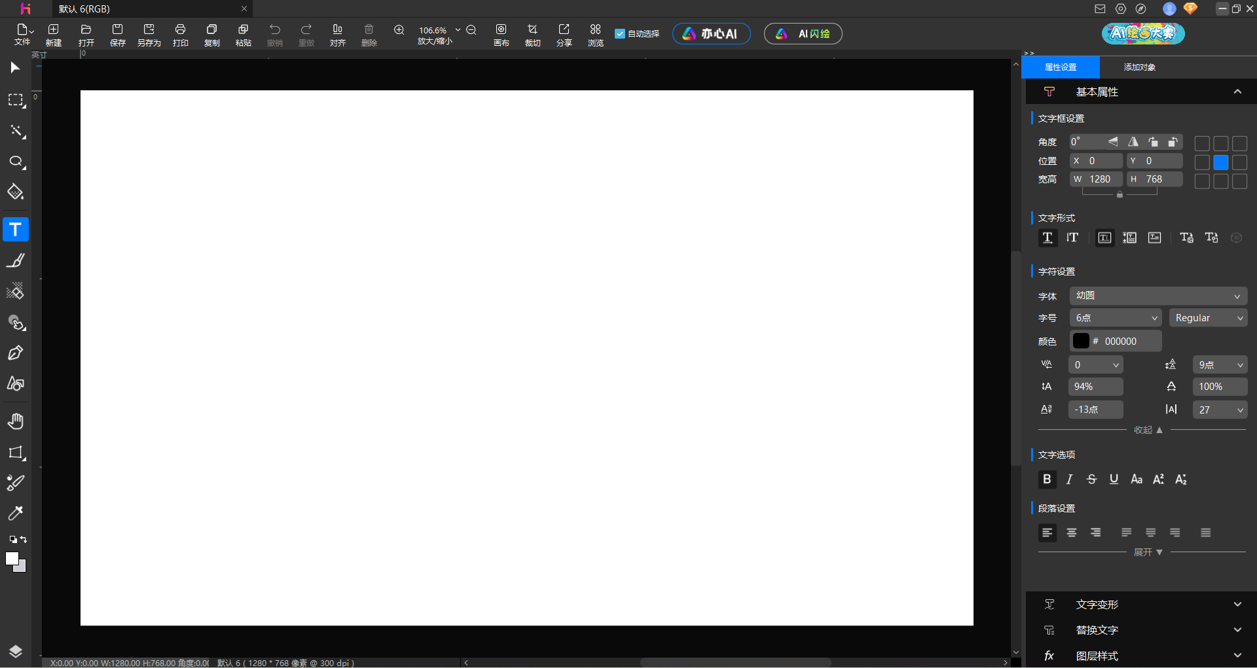Uncheck the 自动选择 auto-select checkbox
This screenshot has width=1257, height=668.
[x=620, y=34]
